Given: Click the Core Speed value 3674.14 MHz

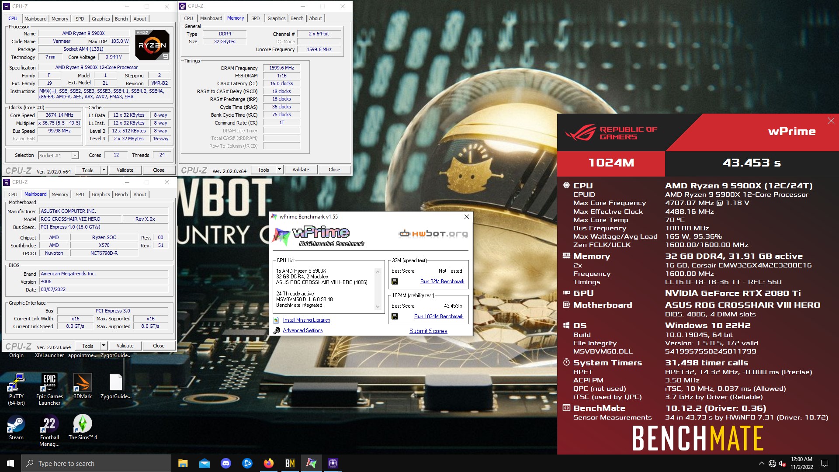Looking at the screenshot, I should 59,115.
